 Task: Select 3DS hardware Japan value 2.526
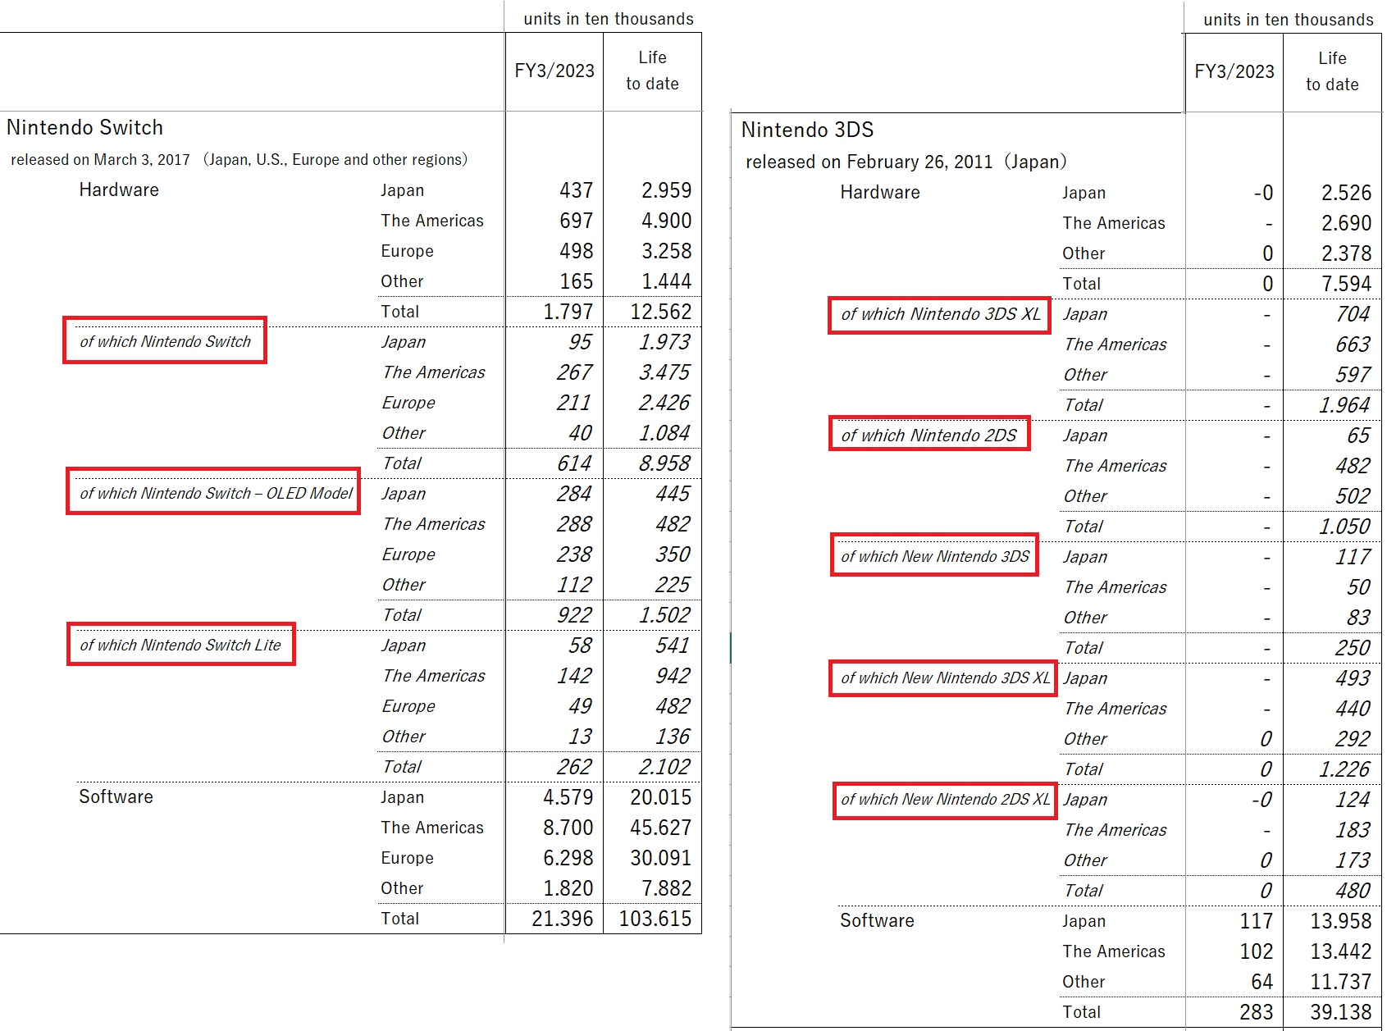click(x=1346, y=193)
